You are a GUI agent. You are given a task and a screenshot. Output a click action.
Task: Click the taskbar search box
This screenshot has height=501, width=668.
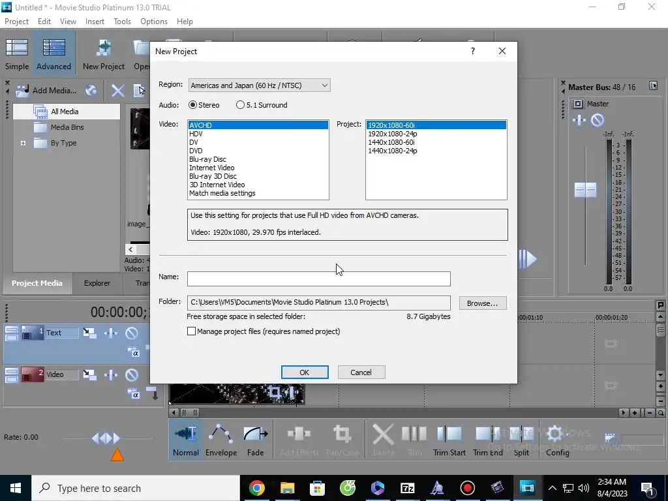tap(136, 488)
